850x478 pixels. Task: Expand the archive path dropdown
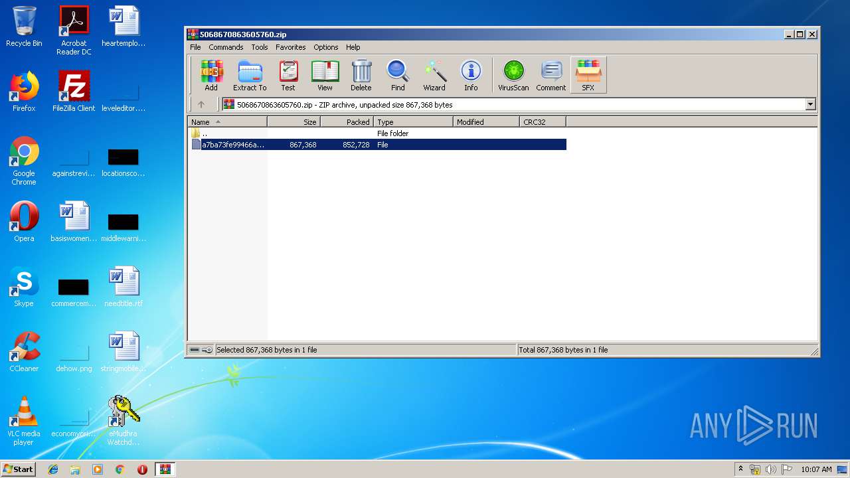810,104
